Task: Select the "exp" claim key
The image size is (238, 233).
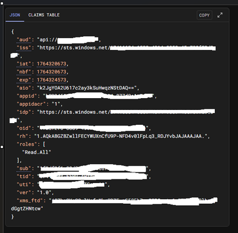Action: pyautogui.click(x=24, y=80)
